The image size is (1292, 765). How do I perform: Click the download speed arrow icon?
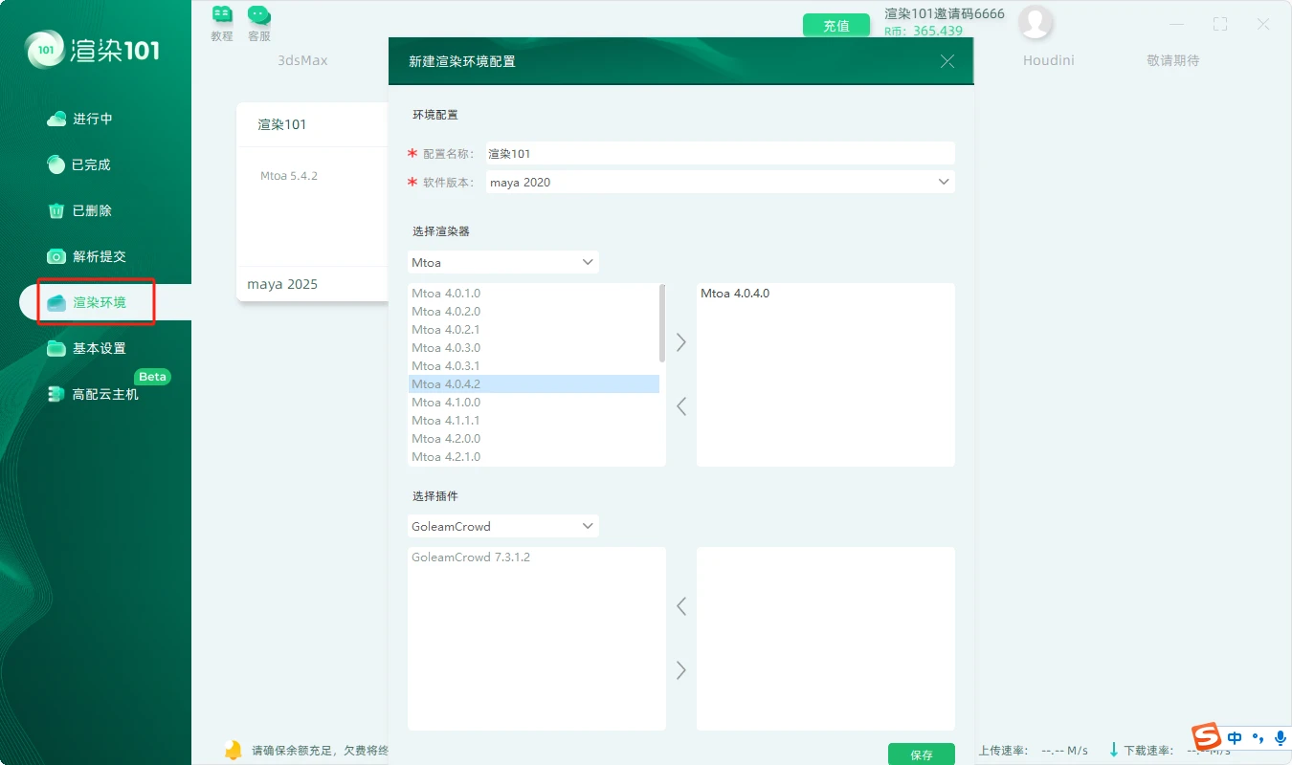click(x=1113, y=750)
